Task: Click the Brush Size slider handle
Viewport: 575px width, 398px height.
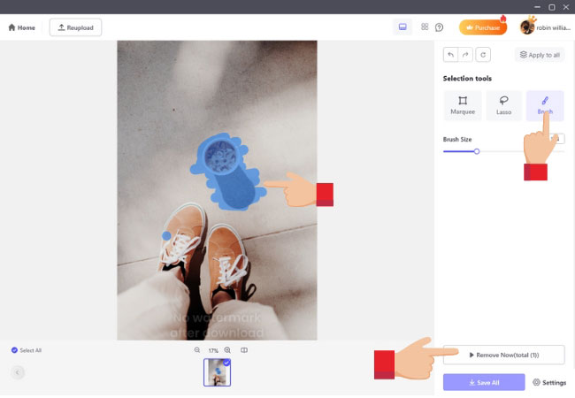Action: (476, 151)
